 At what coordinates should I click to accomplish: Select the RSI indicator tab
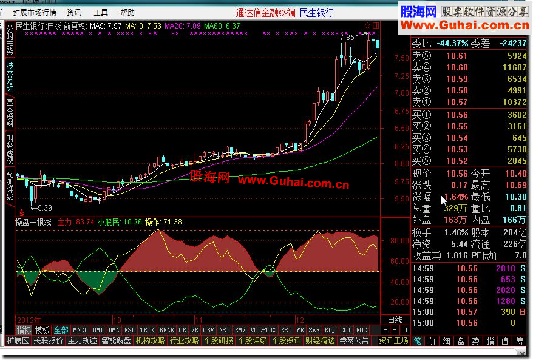click(x=286, y=330)
